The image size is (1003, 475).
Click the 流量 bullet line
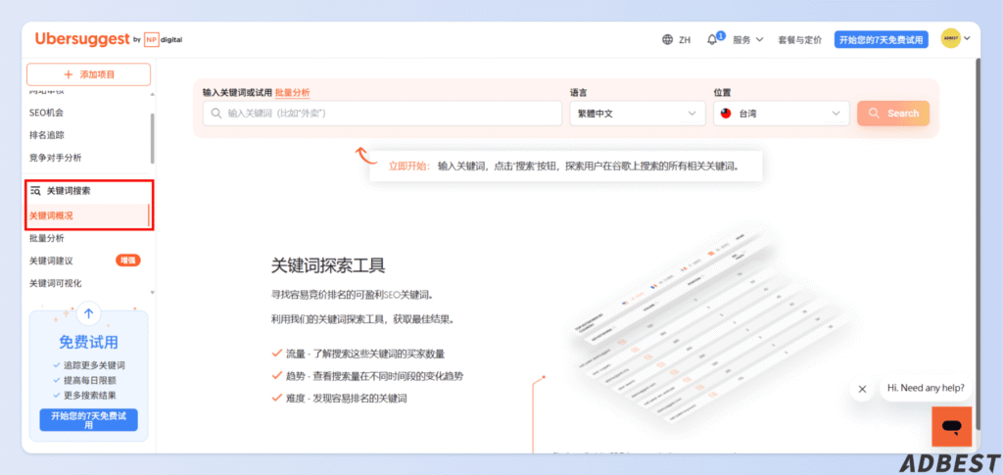tap(358, 354)
